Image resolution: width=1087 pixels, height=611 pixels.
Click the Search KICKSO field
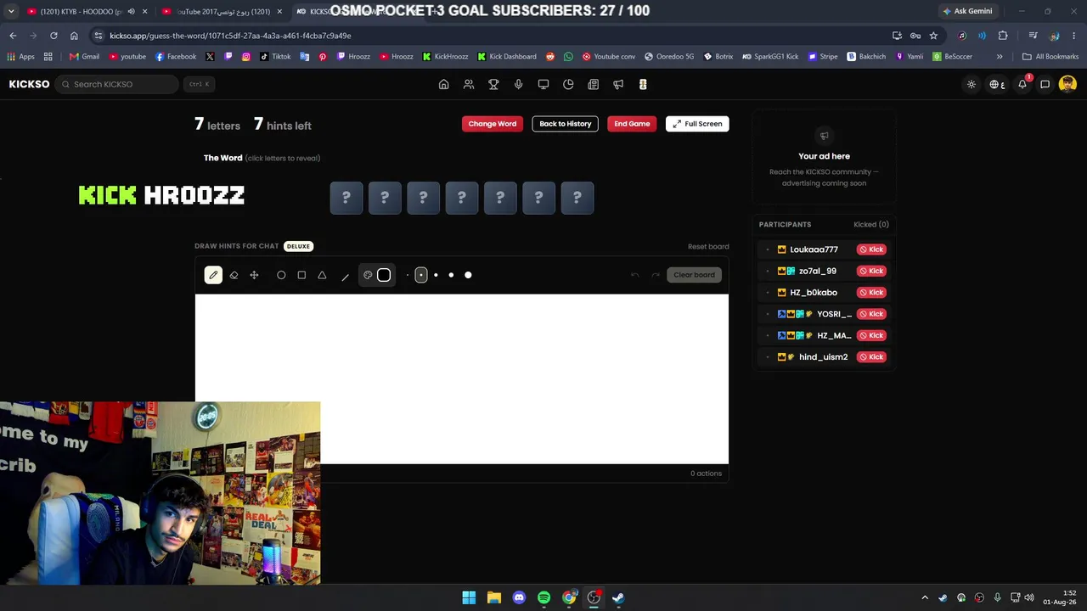(116, 84)
